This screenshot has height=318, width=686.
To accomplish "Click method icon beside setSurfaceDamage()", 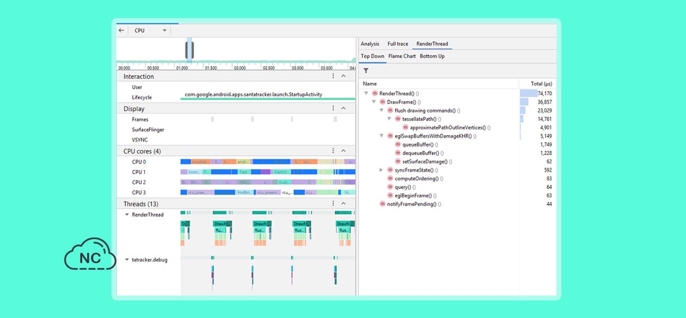I will pos(398,162).
